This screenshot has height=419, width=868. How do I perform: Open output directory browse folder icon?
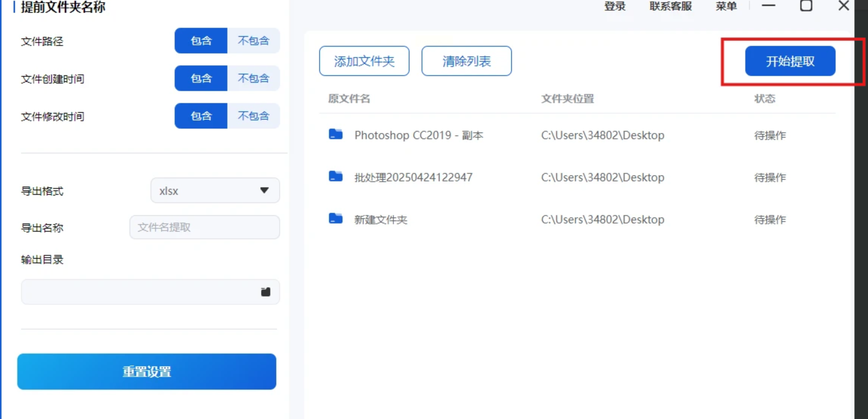(265, 292)
